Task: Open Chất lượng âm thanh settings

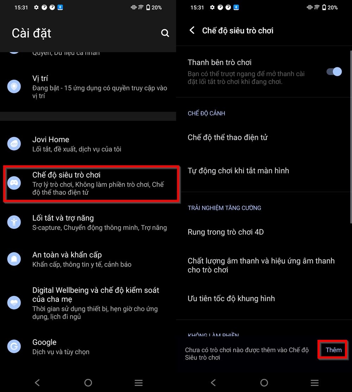Action: tap(264, 265)
